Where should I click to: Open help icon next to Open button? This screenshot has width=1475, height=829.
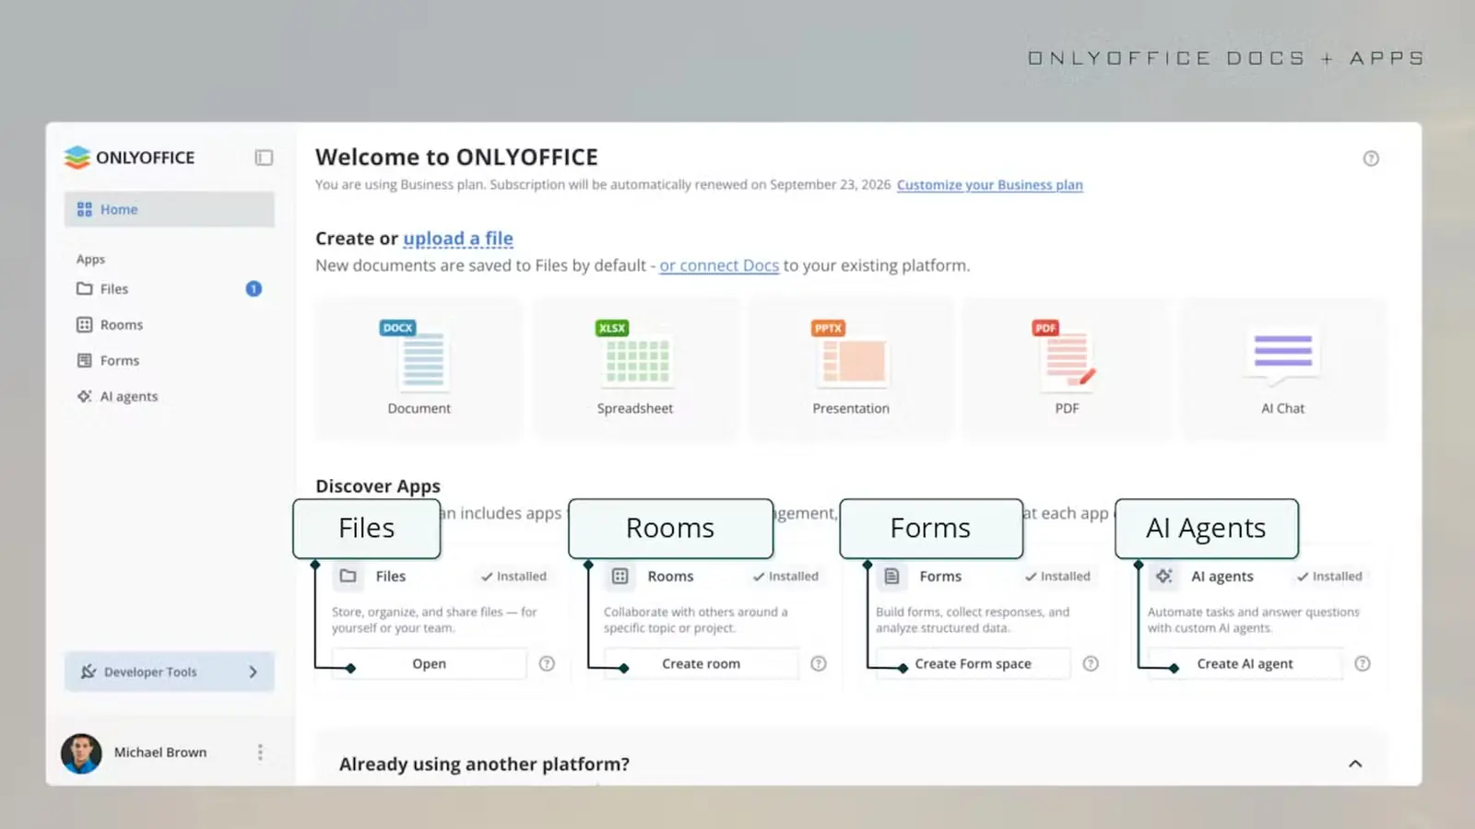tap(547, 663)
